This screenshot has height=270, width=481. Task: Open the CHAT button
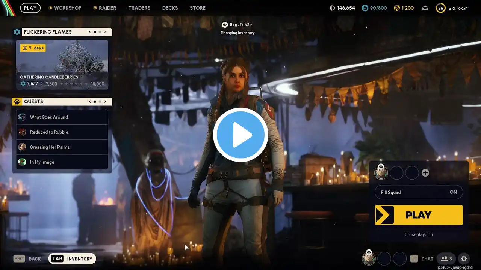pos(427,259)
